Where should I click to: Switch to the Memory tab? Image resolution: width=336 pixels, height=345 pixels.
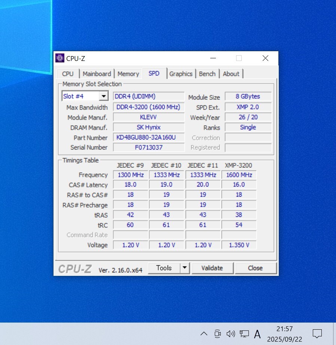128,74
